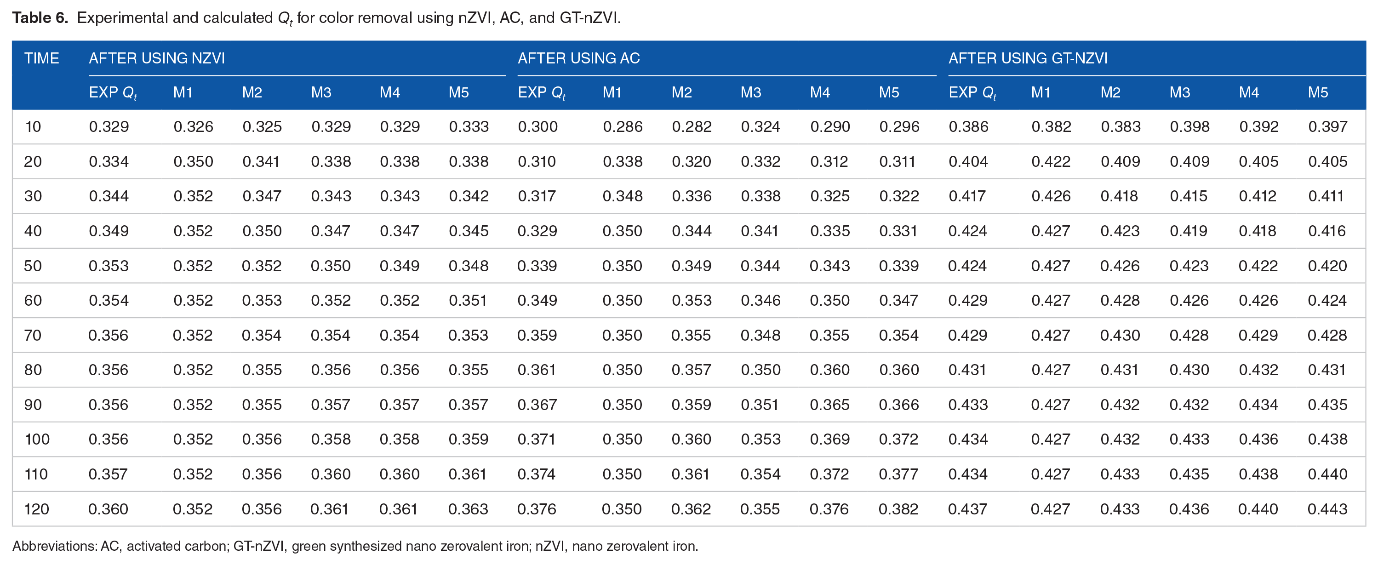Image resolution: width=1378 pixels, height=565 pixels.
Task: Click the M3 header under AC
Action: 750,92
